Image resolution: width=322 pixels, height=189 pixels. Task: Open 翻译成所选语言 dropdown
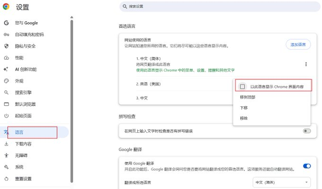pos(282,182)
